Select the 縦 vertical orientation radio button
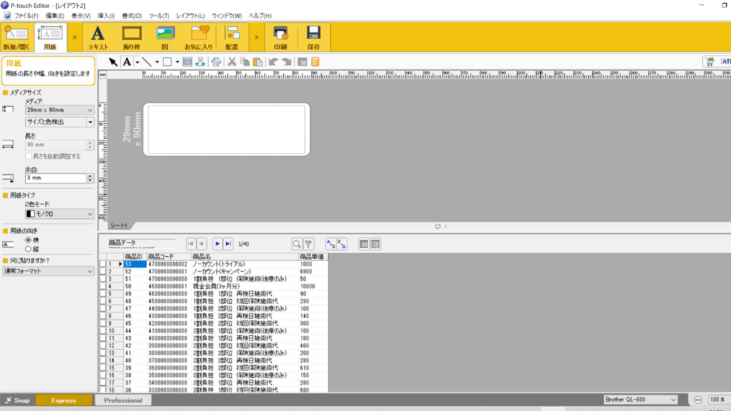The width and height of the screenshot is (731, 411). point(28,249)
